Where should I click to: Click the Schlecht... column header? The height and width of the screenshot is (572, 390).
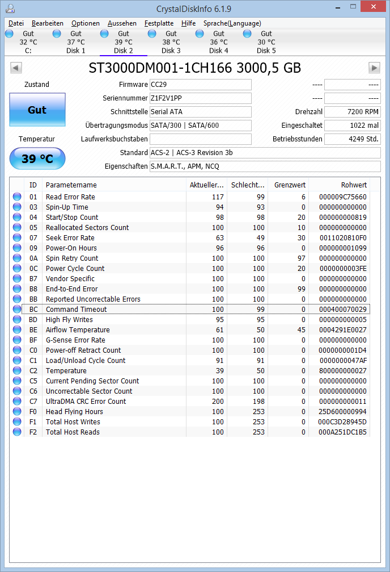pyautogui.click(x=248, y=185)
